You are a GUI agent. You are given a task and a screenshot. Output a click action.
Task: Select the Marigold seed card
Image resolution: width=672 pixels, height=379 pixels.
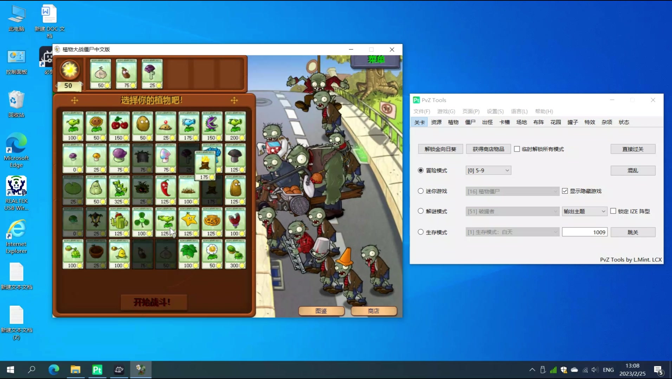pos(212,254)
